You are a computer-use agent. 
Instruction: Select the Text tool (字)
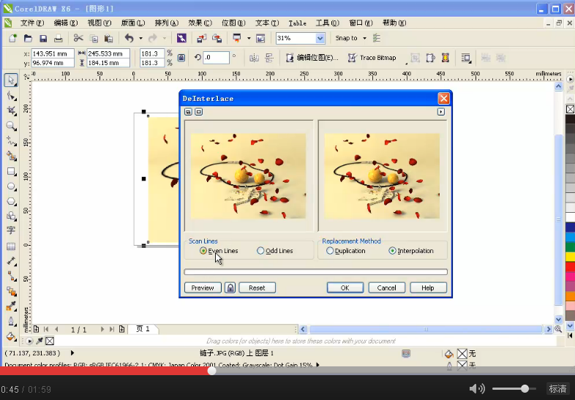click(x=11, y=230)
